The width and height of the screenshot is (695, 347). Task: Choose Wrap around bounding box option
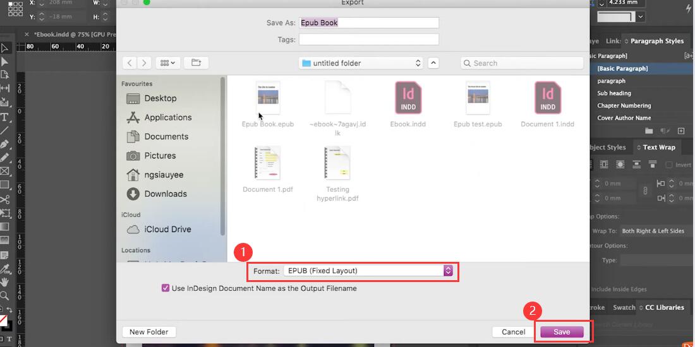[x=603, y=165]
